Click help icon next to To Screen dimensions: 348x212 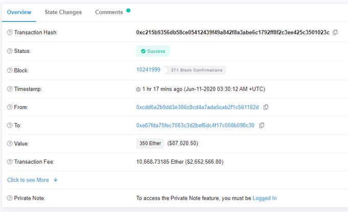point(10,125)
